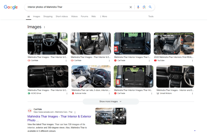Open Google Lens image search icon
The height and width of the screenshot is (136, 208).
click(x=144, y=7)
